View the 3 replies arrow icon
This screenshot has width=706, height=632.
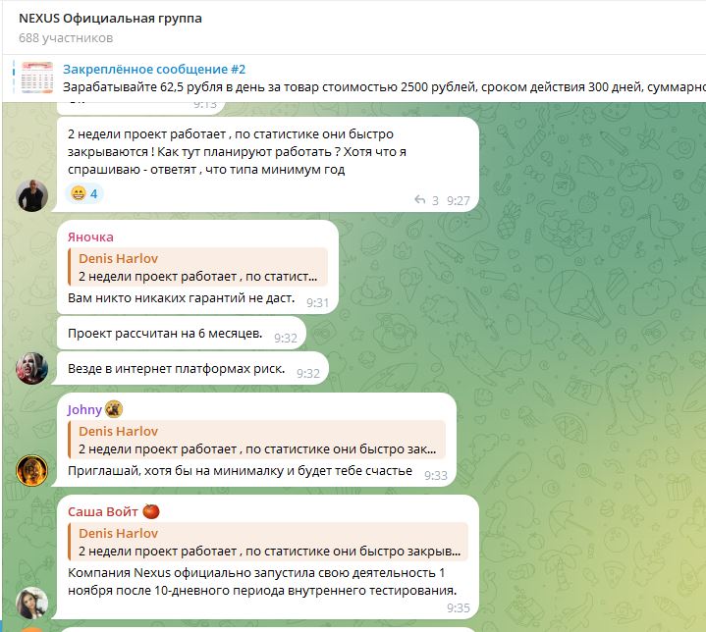(x=419, y=200)
